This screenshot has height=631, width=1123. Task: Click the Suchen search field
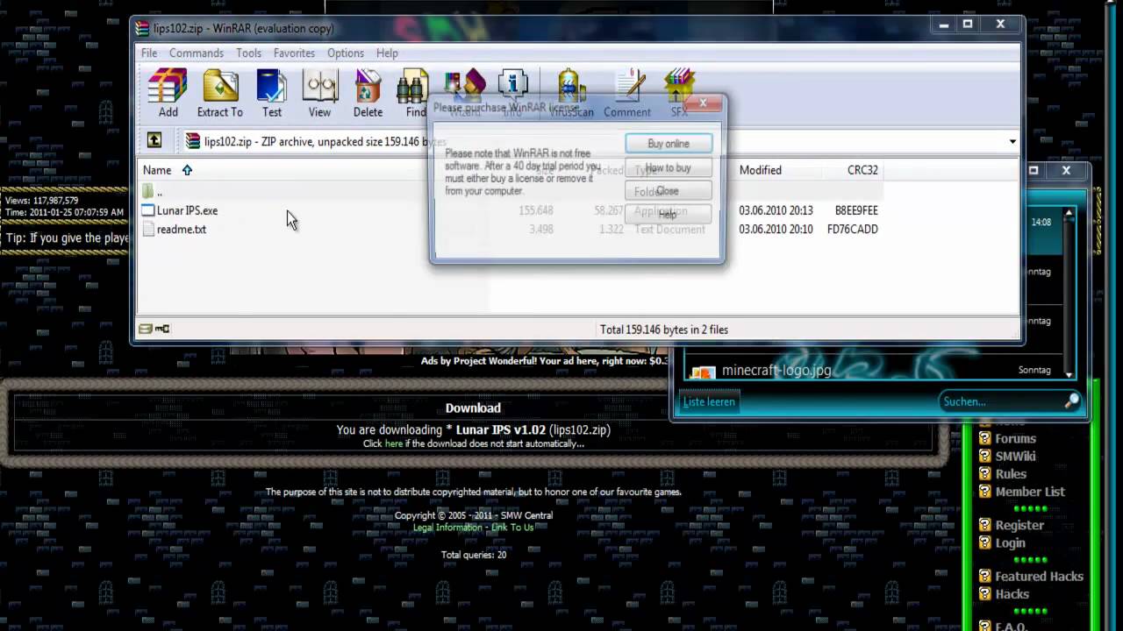point(1000,401)
